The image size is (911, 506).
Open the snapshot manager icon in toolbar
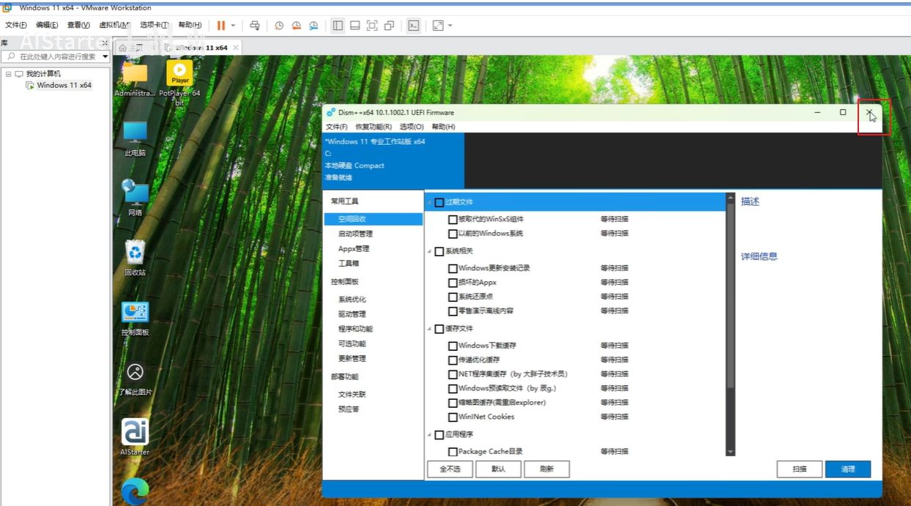point(313,26)
